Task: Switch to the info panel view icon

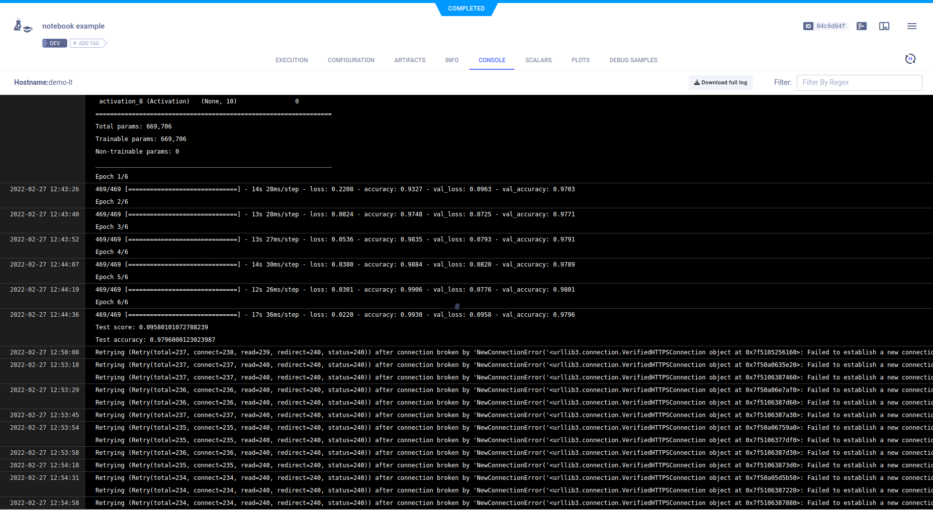Action: [x=884, y=26]
